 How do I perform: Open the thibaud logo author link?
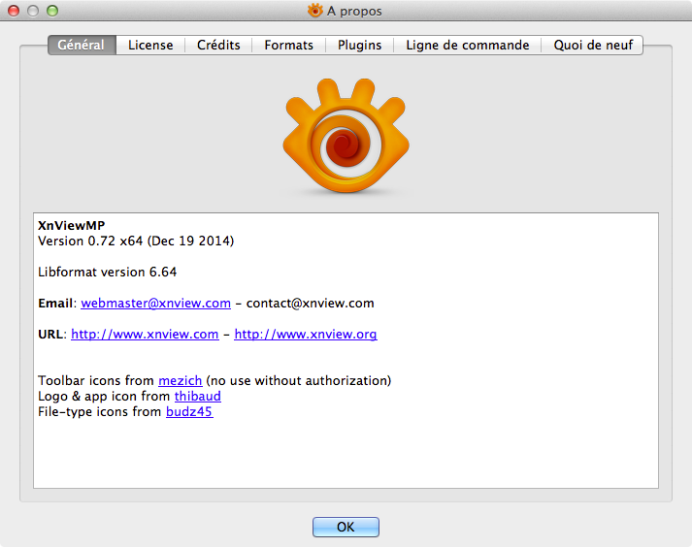click(x=198, y=396)
